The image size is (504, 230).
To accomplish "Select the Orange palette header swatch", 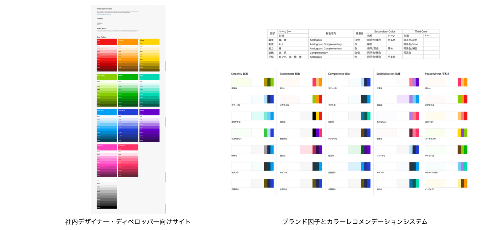I will tap(128, 42).
